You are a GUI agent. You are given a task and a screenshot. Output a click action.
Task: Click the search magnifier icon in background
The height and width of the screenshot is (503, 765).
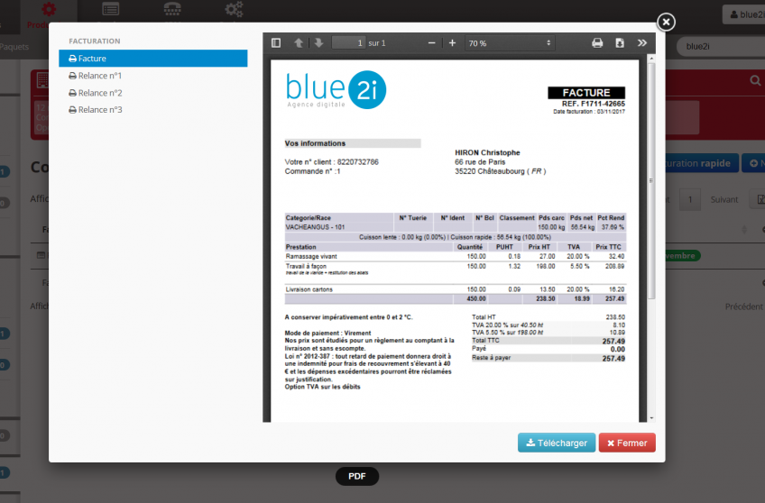pyautogui.click(x=755, y=80)
